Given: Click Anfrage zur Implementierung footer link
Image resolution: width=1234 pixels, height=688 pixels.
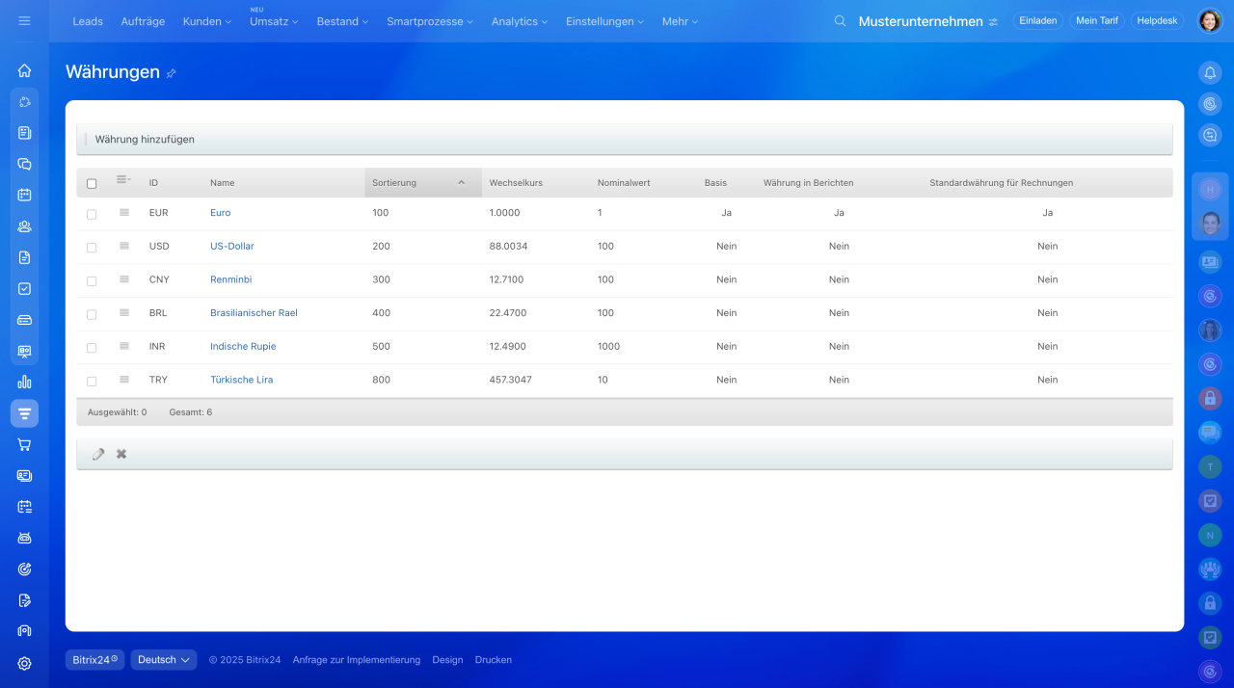Looking at the screenshot, I should (357, 660).
